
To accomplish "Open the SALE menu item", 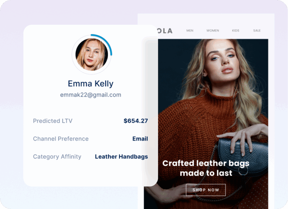I will click(257, 30).
